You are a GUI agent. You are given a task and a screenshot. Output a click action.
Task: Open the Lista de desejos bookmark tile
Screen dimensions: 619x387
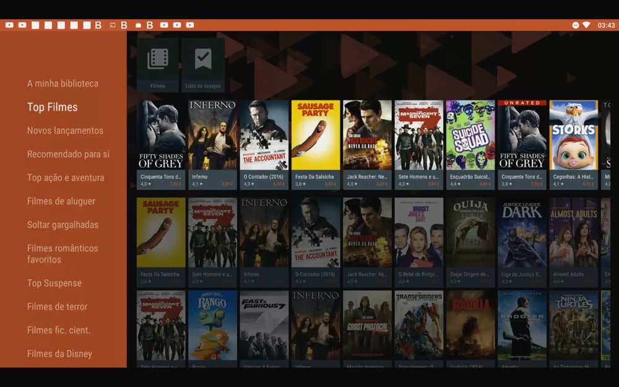(203, 65)
